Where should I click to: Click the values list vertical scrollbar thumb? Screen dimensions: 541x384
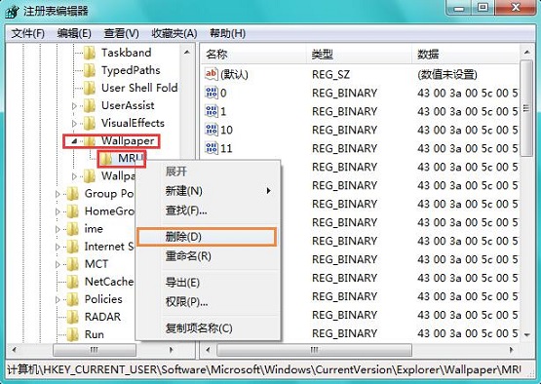(x=526, y=108)
